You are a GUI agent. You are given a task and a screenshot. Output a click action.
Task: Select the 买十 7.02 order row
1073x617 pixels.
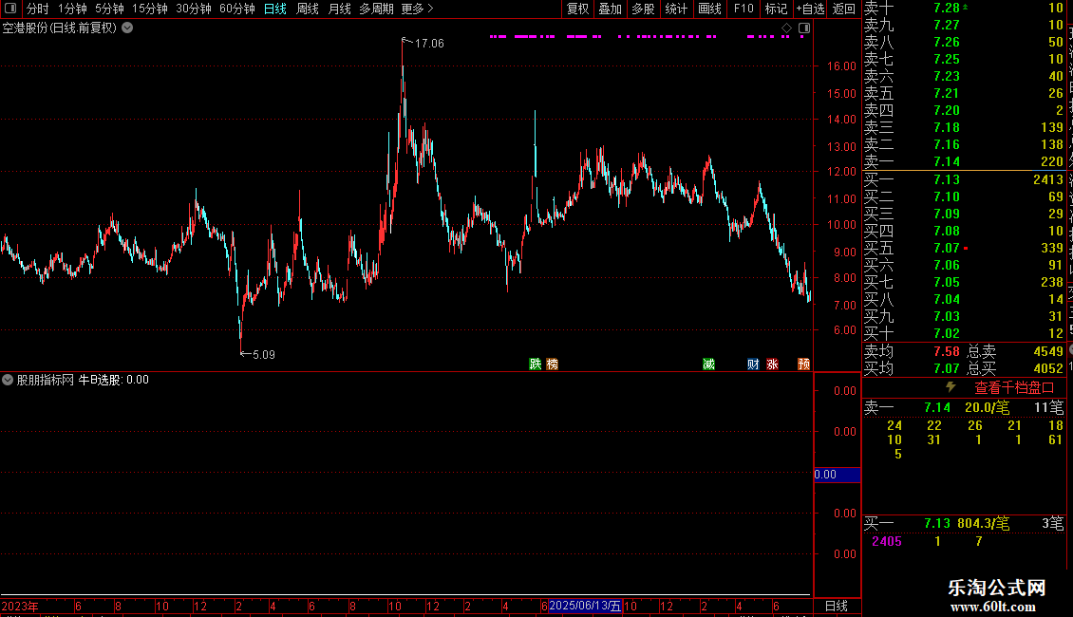964,333
